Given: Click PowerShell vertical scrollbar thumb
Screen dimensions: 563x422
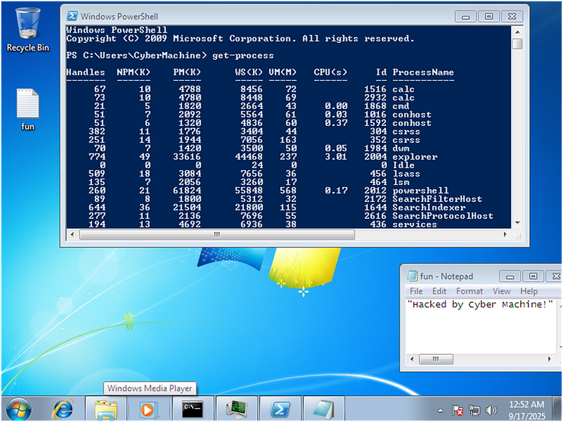Looking at the screenshot, I should coord(517,44).
